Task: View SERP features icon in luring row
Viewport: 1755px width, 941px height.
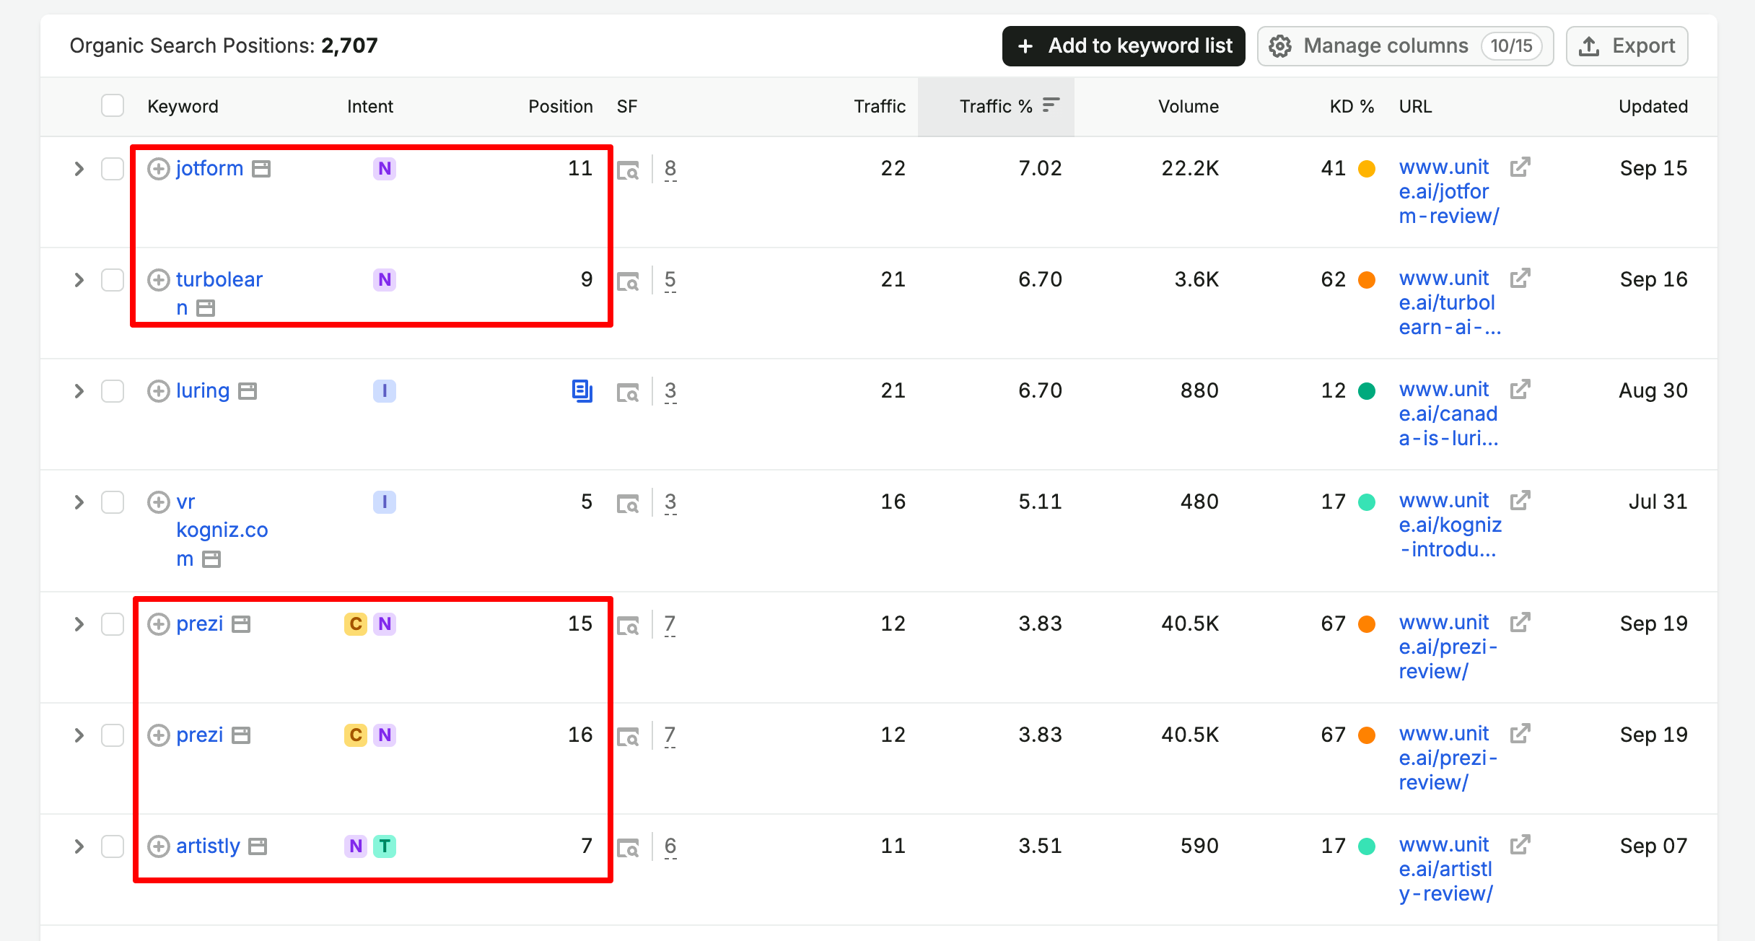Action: pos(628,393)
